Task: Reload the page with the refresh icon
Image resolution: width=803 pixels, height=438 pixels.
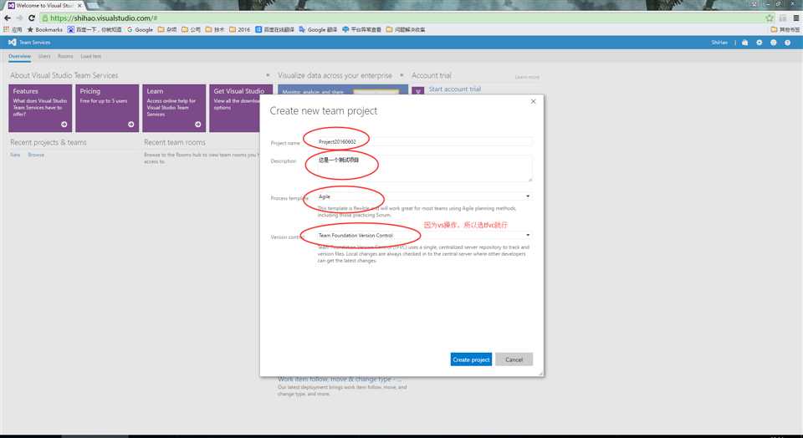Action: coord(31,18)
